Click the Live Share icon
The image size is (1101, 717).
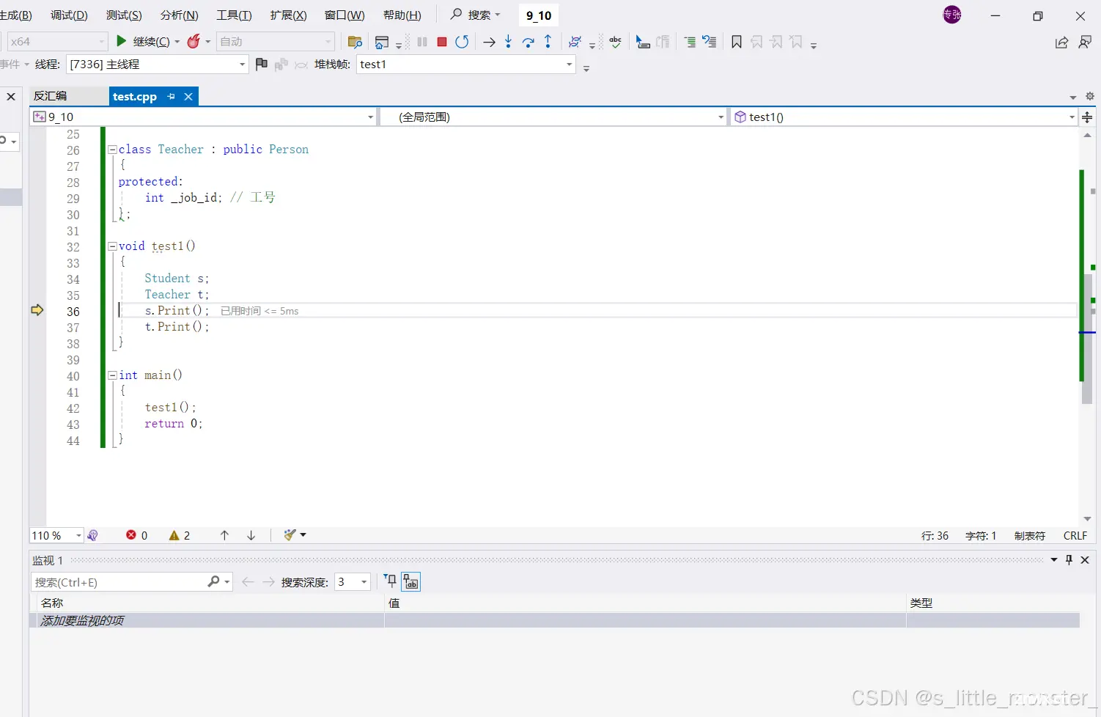pyautogui.click(x=1061, y=43)
